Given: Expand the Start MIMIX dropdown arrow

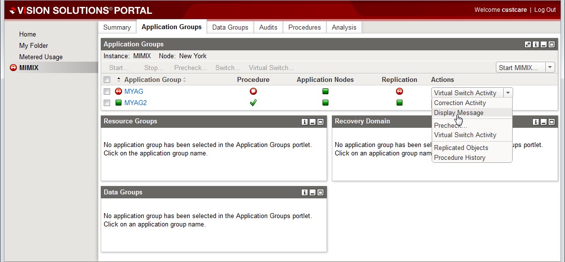Looking at the screenshot, I should click(550, 67).
